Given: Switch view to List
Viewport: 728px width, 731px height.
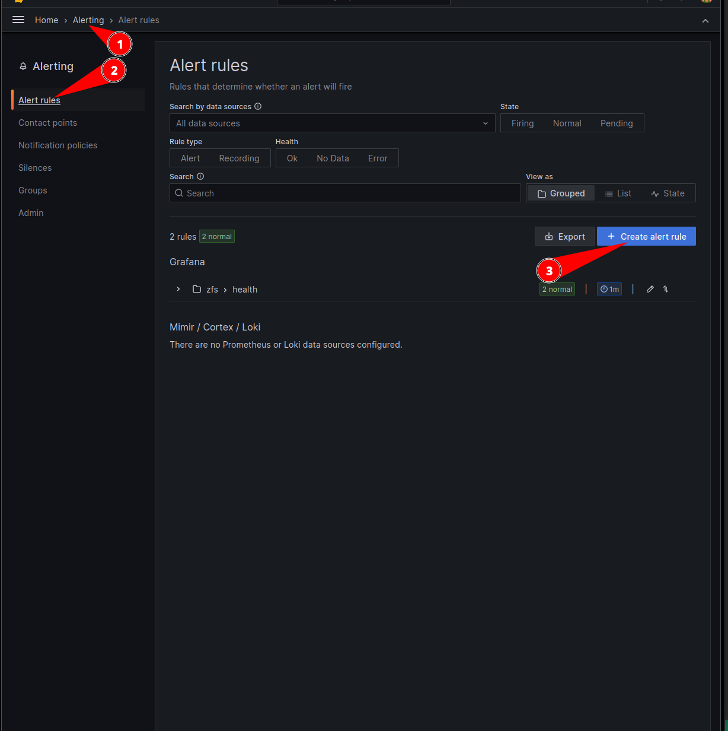Looking at the screenshot, I should (618, 193).
